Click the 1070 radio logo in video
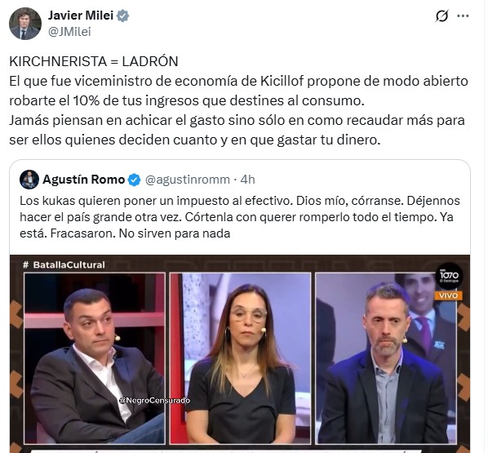 pyautogui.click(x=449, y=276)
